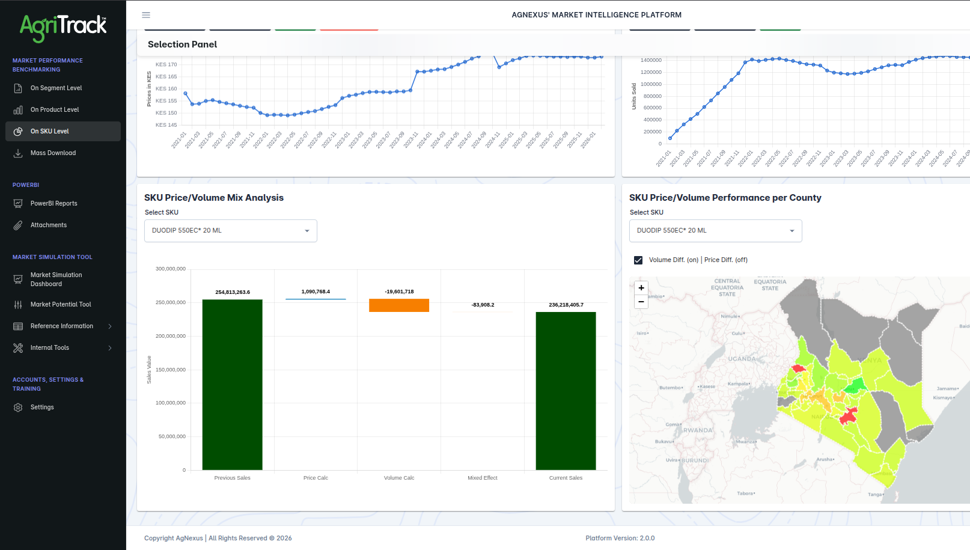
Task: Click the 236,218,405.7 value label
Action: (566, 305)
